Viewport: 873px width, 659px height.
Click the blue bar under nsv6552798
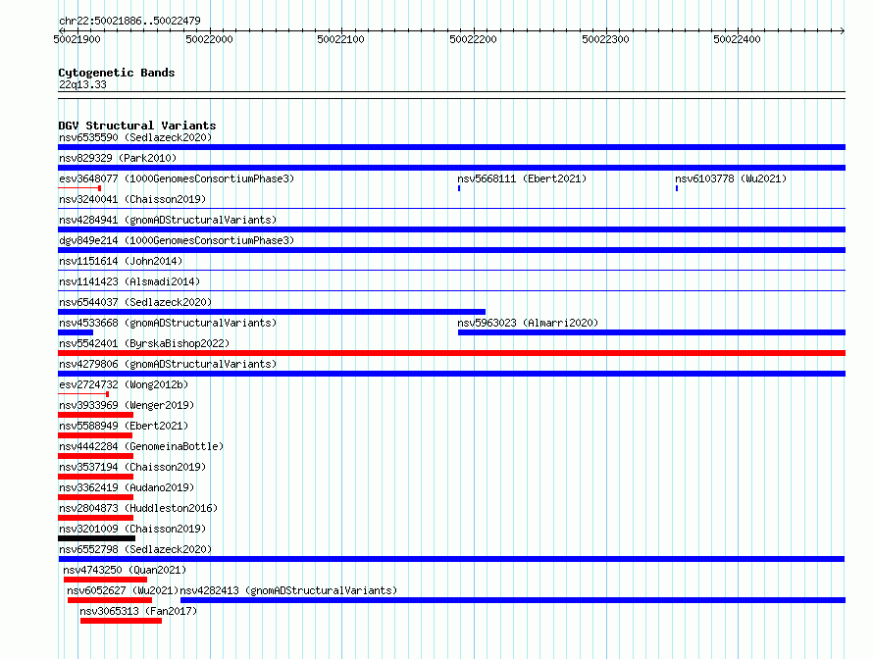(x=451, y=559)
